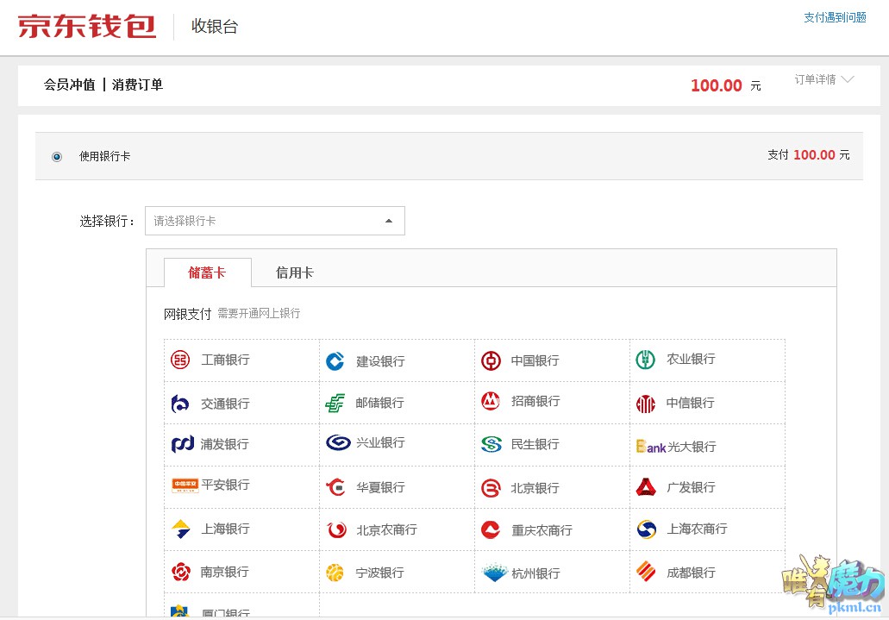Click the 会员冲值 | 消费订单 order title
Screen dimensions: 889x620
103,85
